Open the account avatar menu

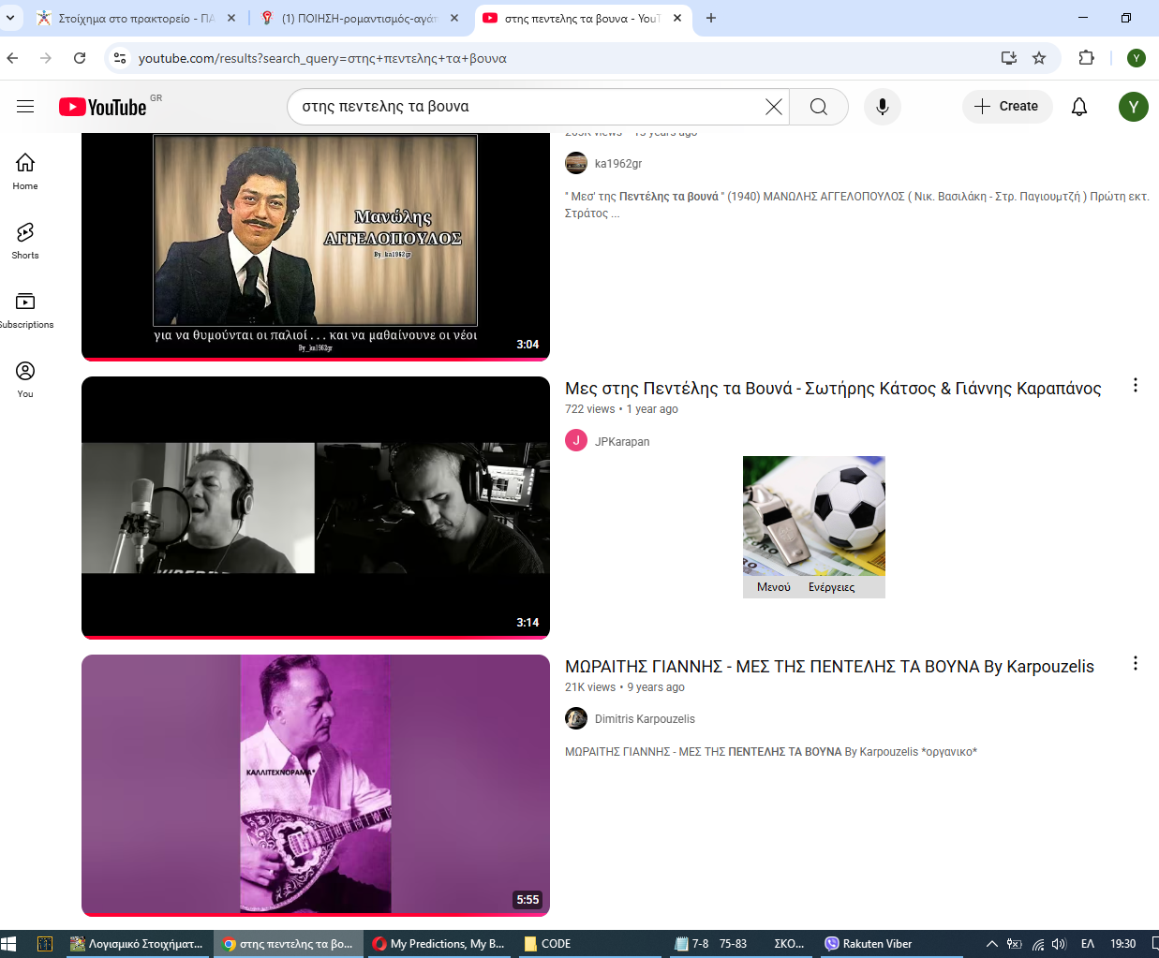(x=1133, y=107)
